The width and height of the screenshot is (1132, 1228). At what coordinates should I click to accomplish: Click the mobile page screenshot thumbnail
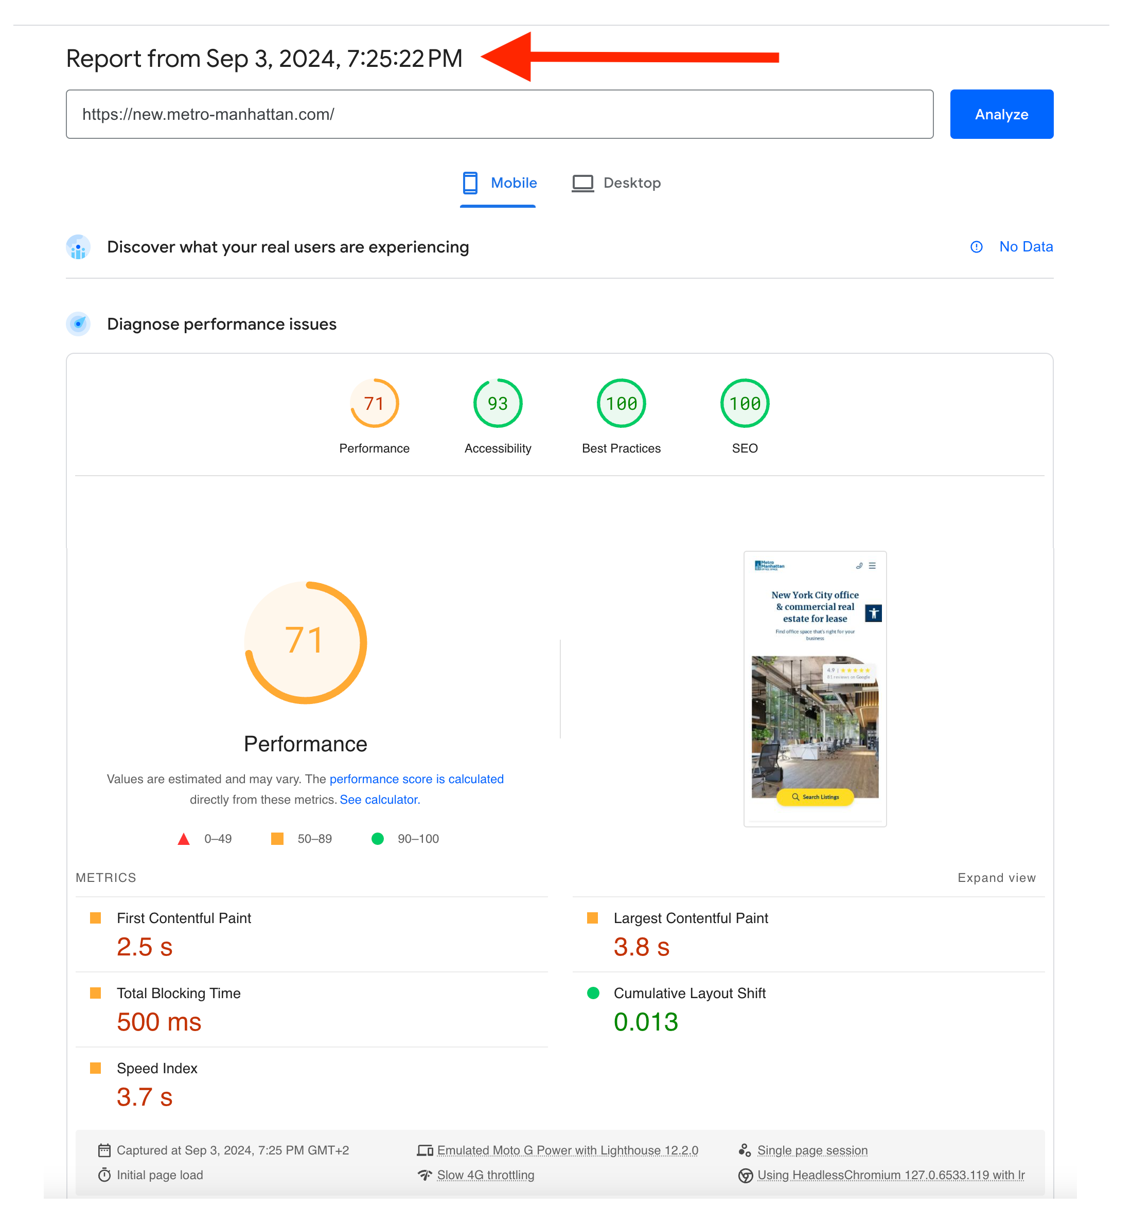[815, 689]
